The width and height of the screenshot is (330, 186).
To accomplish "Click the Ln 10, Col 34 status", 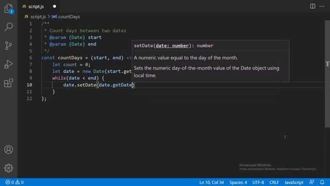I will tap(211, 182).
